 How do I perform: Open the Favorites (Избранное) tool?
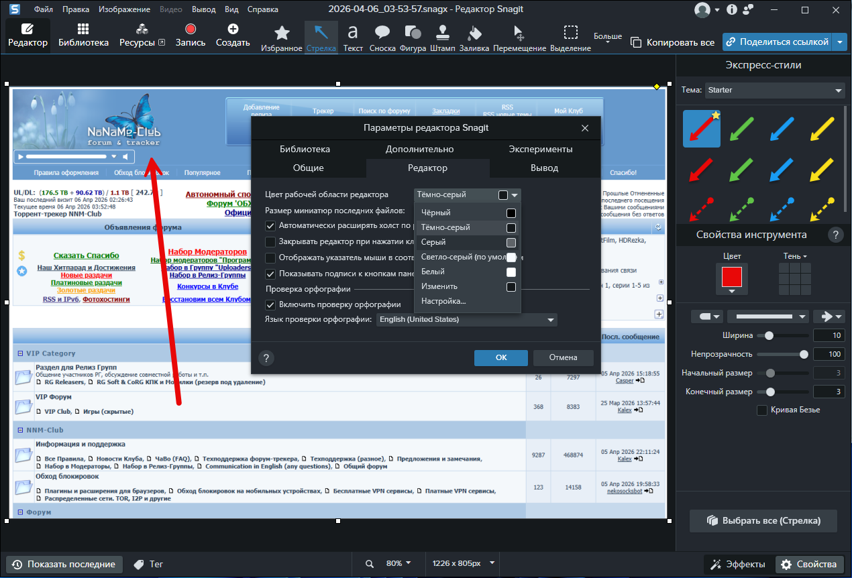(282, 37)
